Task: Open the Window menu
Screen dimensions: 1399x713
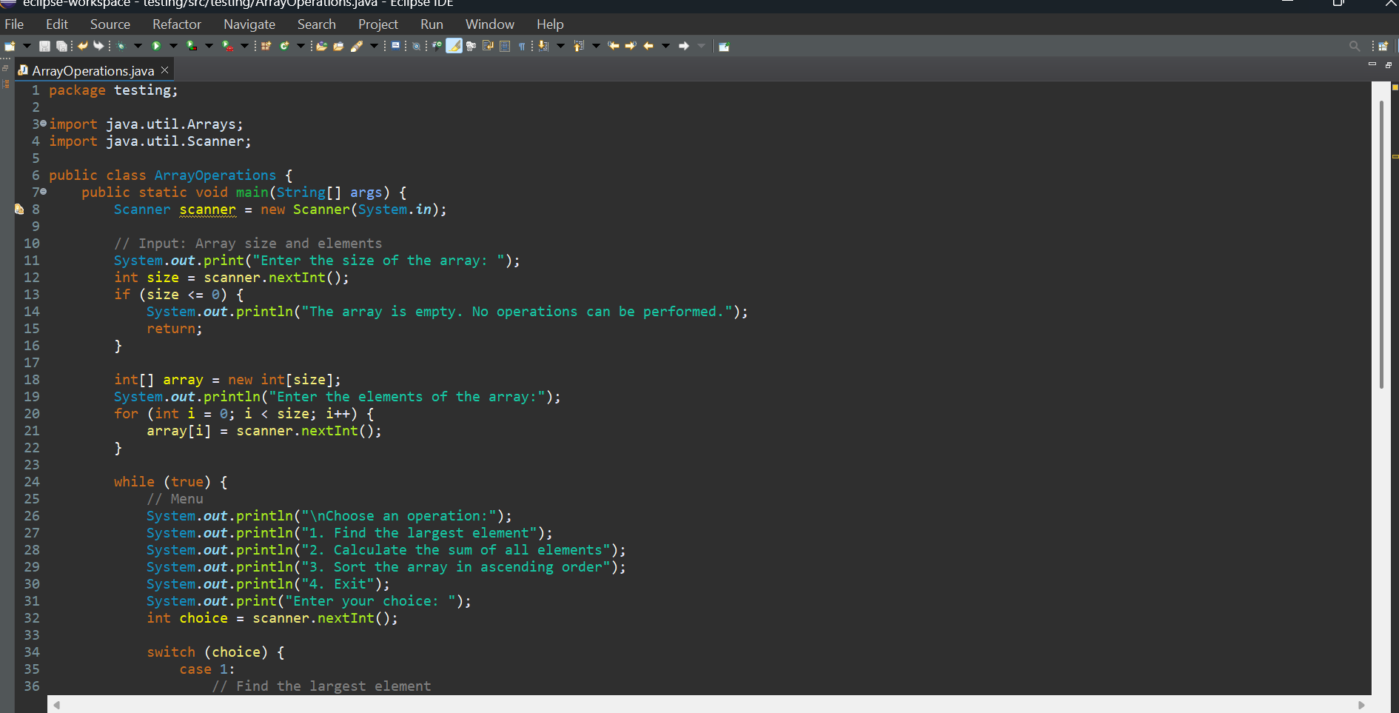Action: point(490,24)
